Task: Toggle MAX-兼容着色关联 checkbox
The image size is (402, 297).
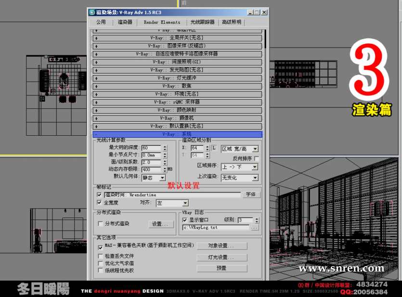Action: click(x=101, y=247)
